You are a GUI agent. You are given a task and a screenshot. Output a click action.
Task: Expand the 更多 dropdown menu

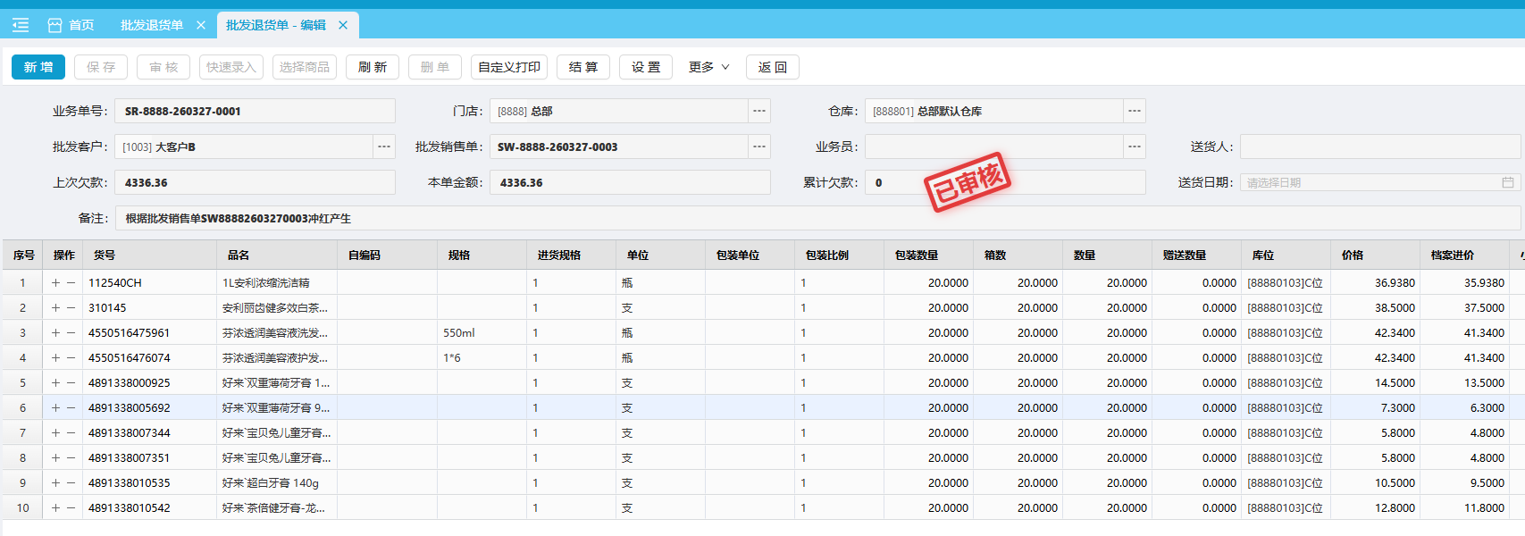[708, 67]
